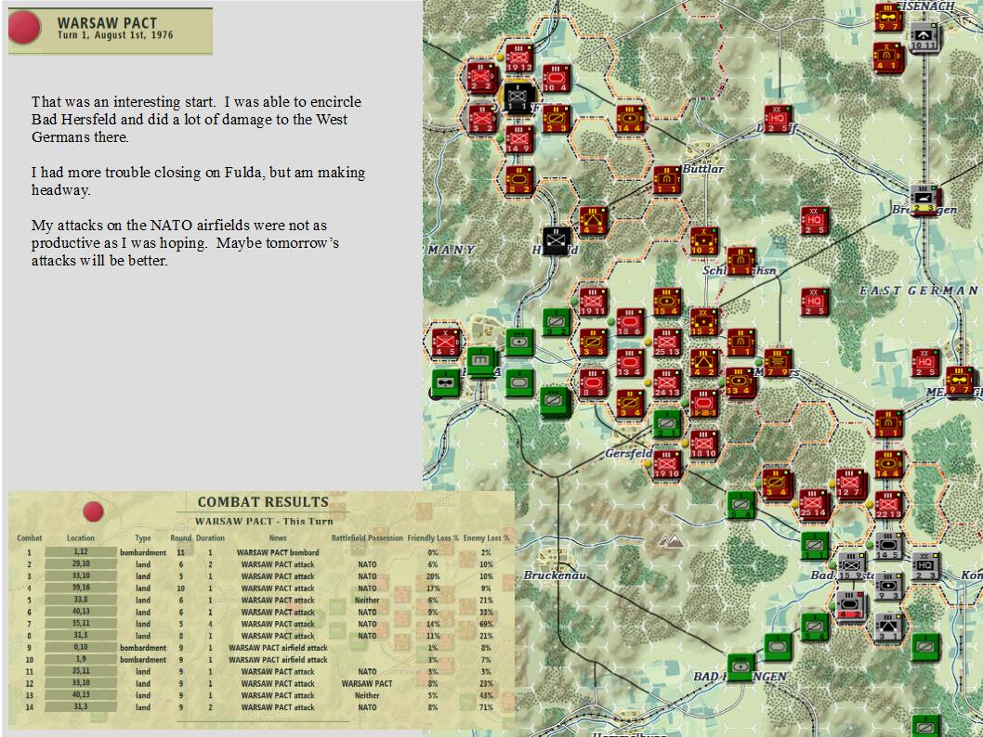Select location cell 0,10 in combat row 9
983x737 pixels.
(81, 648)
